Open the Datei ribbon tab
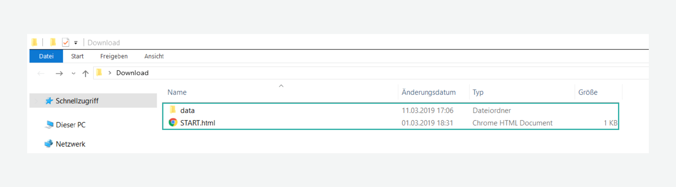 point(46,56)
